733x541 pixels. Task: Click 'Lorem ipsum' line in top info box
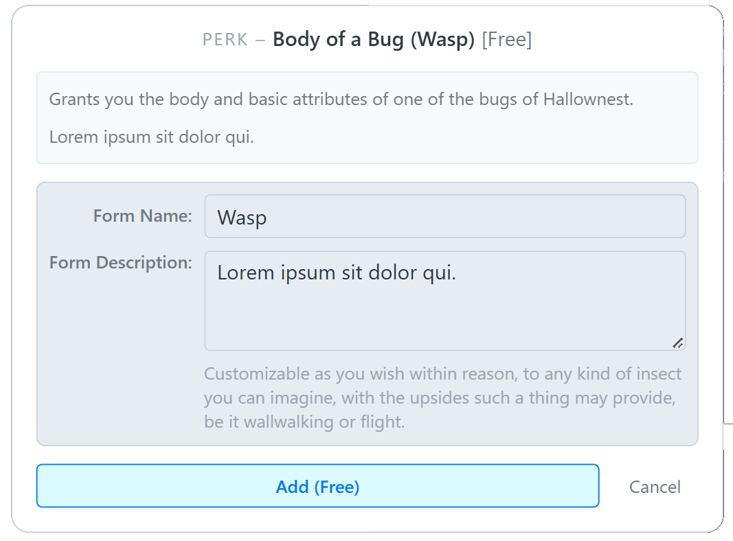pos(151,137)
